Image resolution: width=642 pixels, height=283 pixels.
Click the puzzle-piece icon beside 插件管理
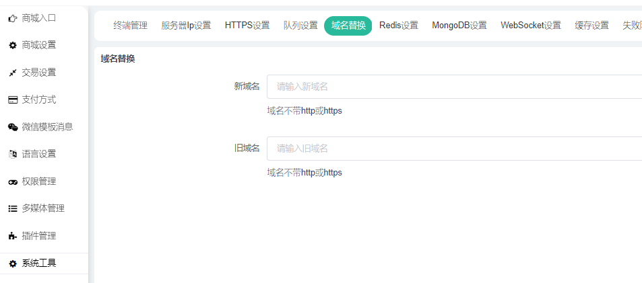tap(13, 236)
